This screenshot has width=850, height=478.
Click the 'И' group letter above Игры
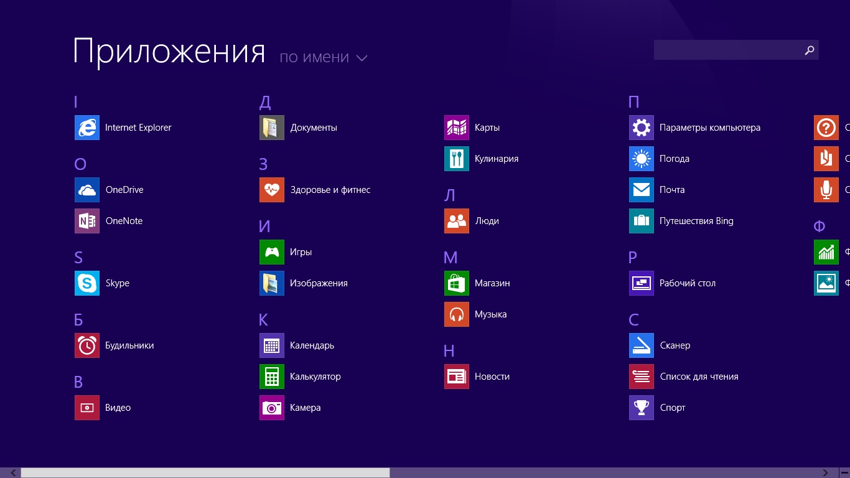264,227
